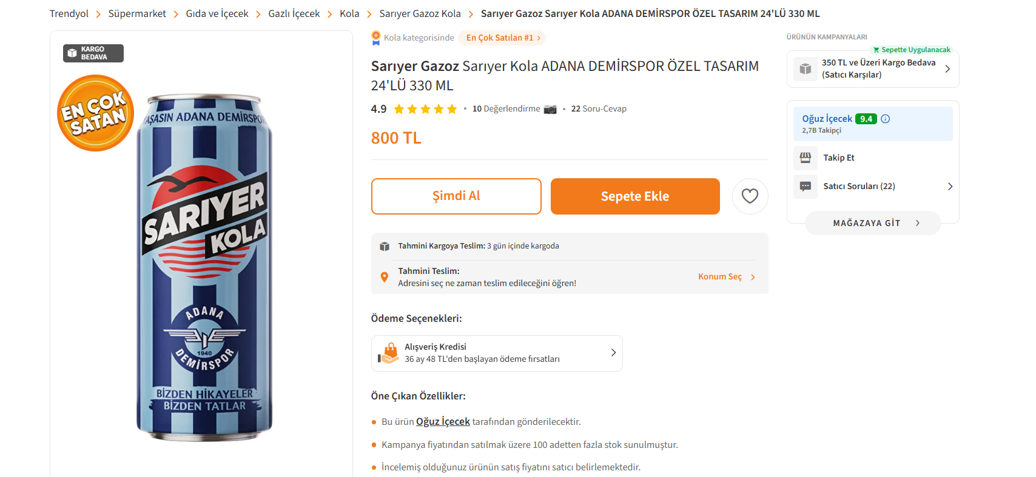Image resolution: width=1036 pixels, height=477 pixels.
Task: Click the En Çok Satan orange badge
Action: pyautogui.click(x=95, y=113)
